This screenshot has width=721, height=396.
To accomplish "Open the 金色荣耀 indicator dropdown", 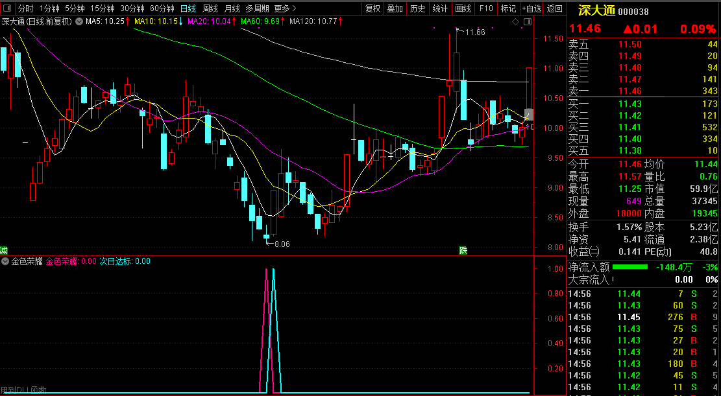I will [6, 261].
